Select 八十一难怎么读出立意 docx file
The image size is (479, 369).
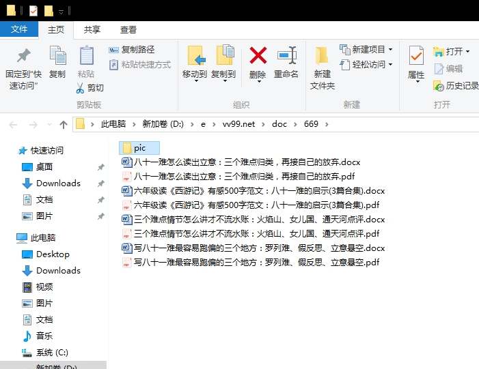tap(241, 162)
